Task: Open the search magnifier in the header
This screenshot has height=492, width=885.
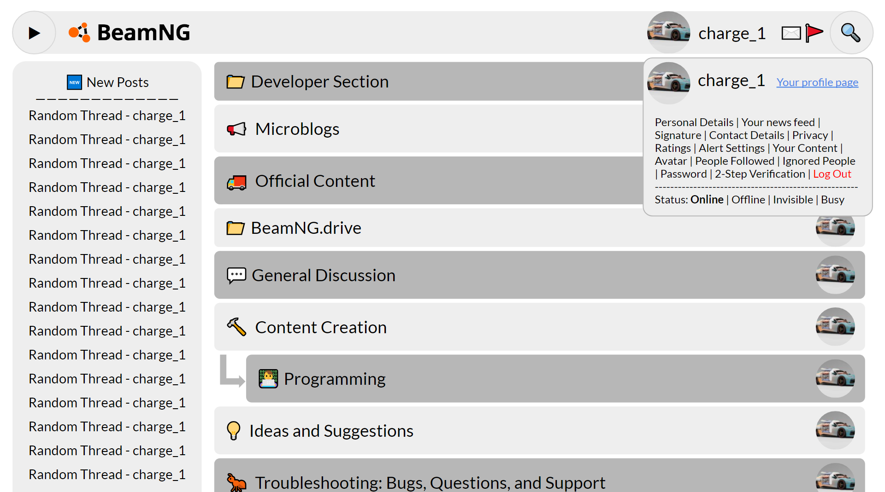Action: click(850, 33)
